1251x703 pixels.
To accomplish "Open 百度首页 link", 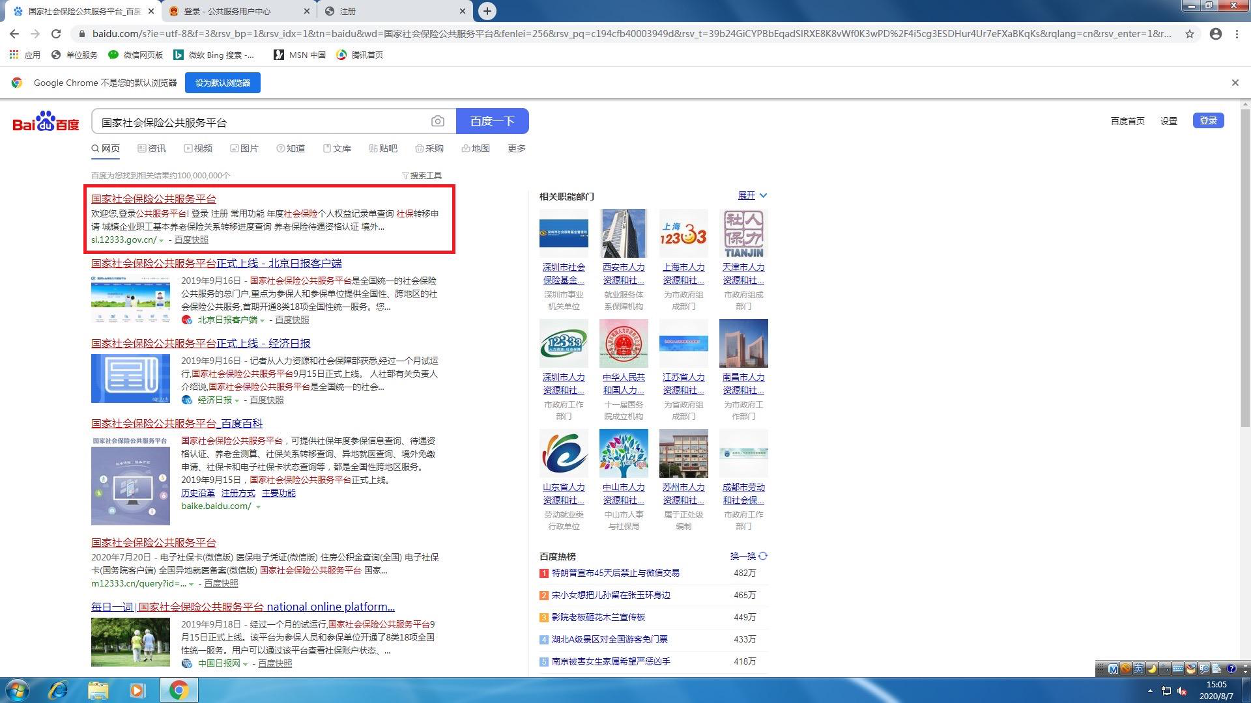I will 1127,121.
